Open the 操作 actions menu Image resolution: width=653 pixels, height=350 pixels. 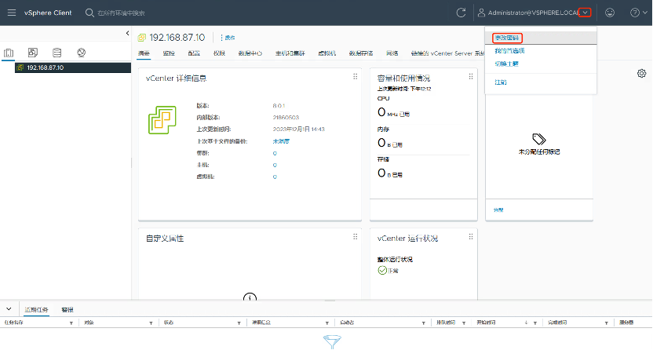coord(228,38)
